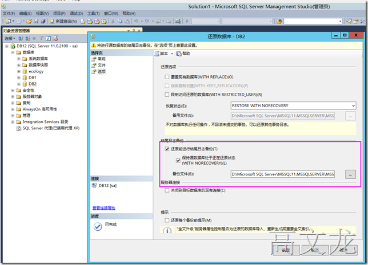Screen dimensions: 368x265
Task: Enable 限制访问还原的数据库 RESTRICTED_USER checkbox
Action: 167,95
